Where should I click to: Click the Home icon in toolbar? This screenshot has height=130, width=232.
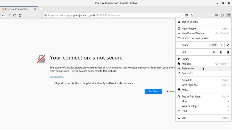click(20, 15)
